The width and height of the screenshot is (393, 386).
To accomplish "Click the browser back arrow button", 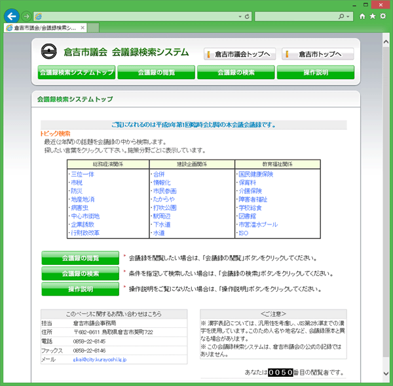I will (x=12, y=16).
